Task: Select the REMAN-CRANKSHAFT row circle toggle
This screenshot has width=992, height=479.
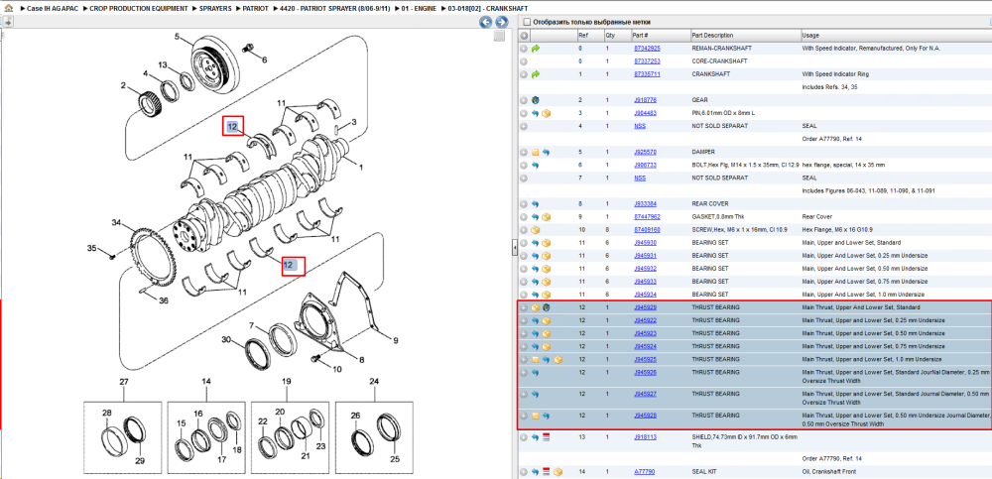Action: coord(524,48)
